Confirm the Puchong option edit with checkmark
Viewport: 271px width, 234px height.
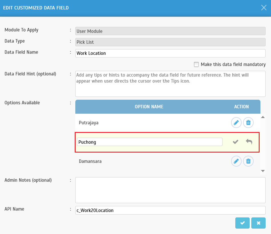(235, 142)
